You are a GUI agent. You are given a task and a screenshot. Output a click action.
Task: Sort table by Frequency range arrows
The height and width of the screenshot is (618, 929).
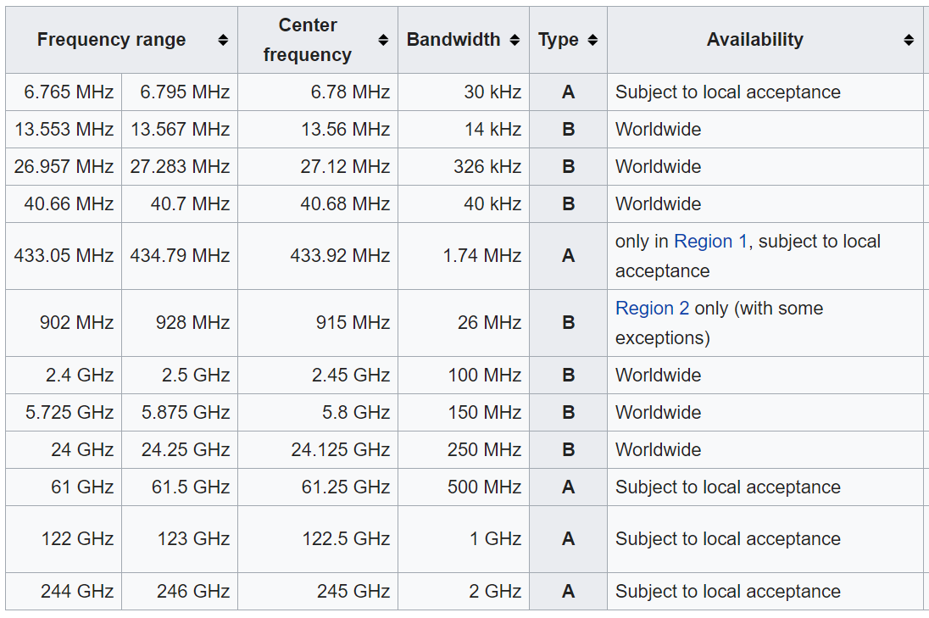coord(223,40)
